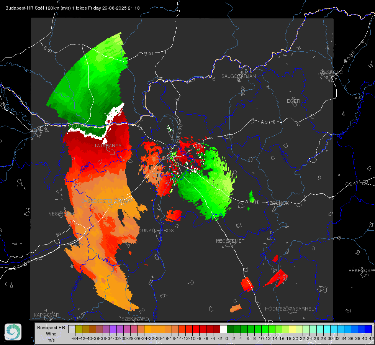Click the orange radar echo patch above Hódmezővásárhely
Screen dimensions: 375x345
[236, 308]
